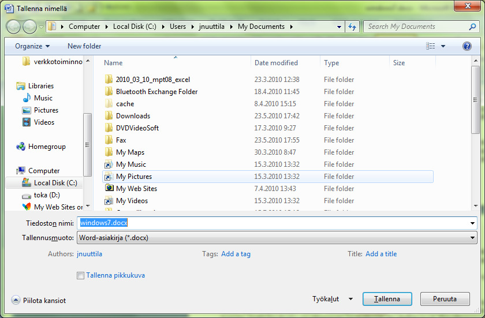The width and height of the screenshot is (485, 318).
Task: Click the search magnifier icon
Action: pyautogui.click(x=472, y=27)
